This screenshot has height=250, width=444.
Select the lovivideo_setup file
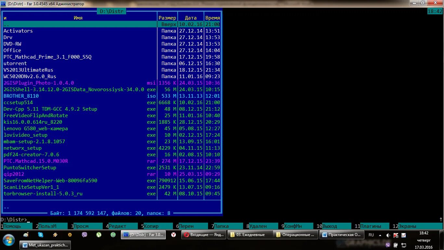pyautogui.click(x=111, y=135)
